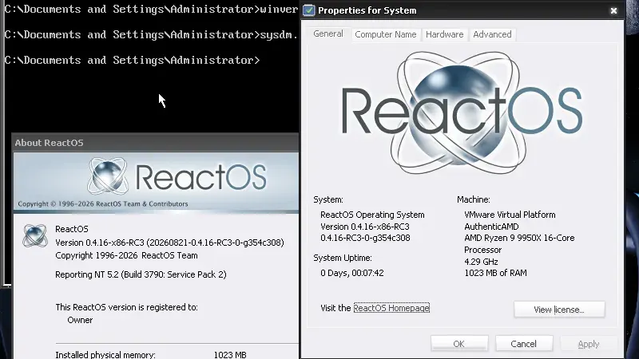Follow the ReactOS Homepage link

391,308
